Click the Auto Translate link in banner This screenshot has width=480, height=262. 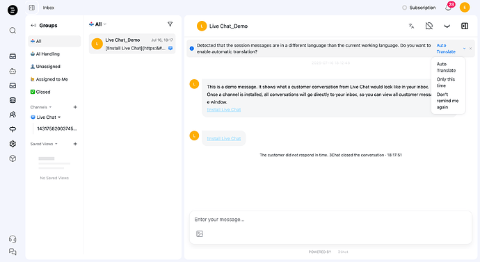point(446,49)
